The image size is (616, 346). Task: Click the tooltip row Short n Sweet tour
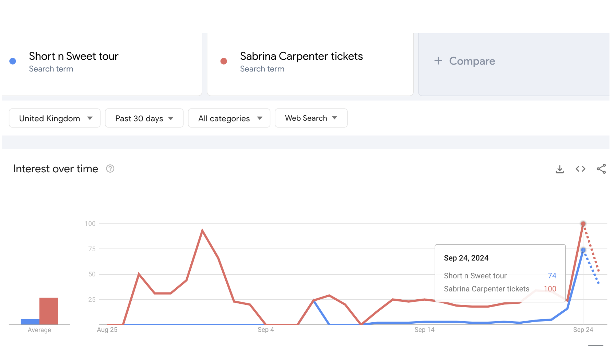(500, 276)
